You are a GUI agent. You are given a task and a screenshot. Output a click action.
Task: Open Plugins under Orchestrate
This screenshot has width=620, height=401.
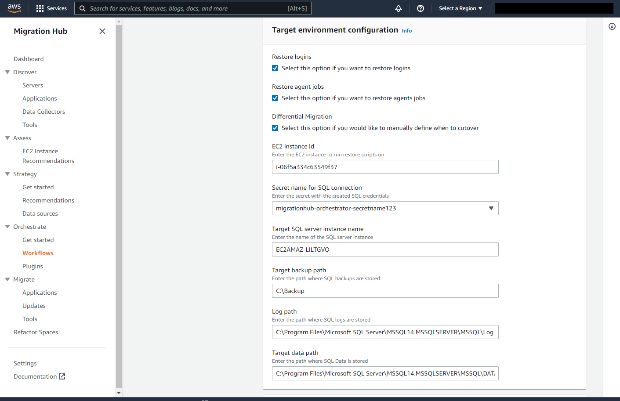[33, 266]
